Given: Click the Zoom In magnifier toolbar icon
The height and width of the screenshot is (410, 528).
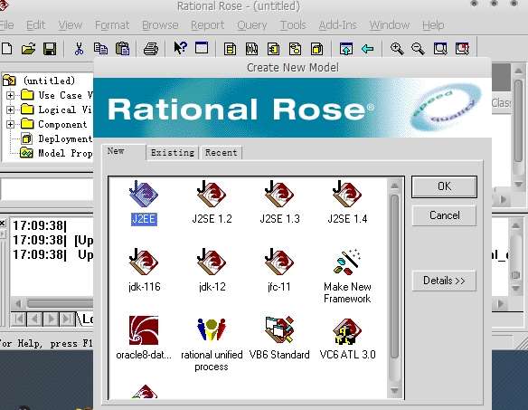Looking at the screenshot, I should 397,49.
